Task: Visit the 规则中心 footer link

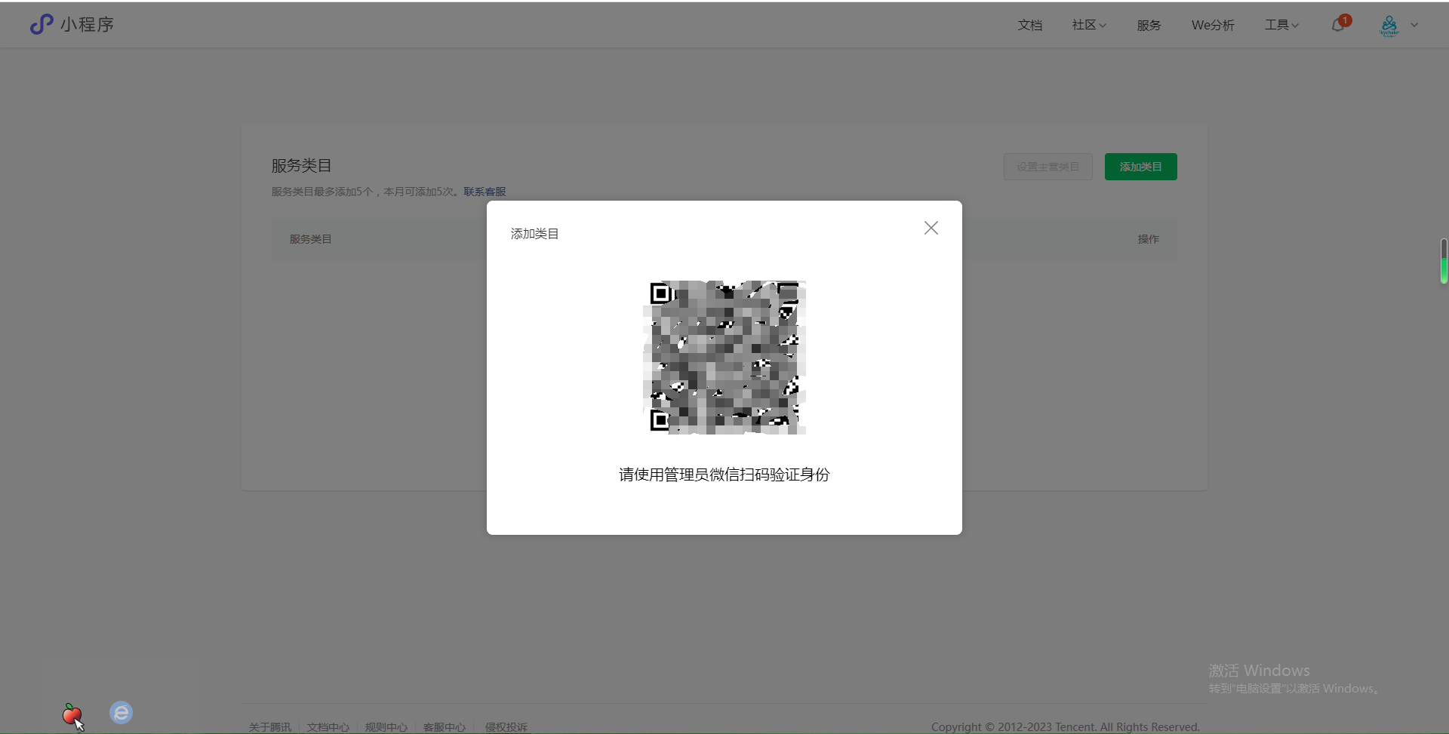Action: [386, 726]
